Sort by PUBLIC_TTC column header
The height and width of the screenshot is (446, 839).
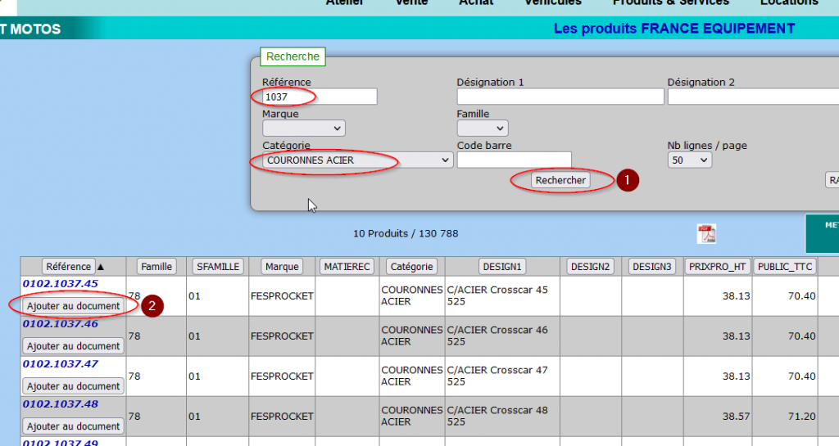785,267
